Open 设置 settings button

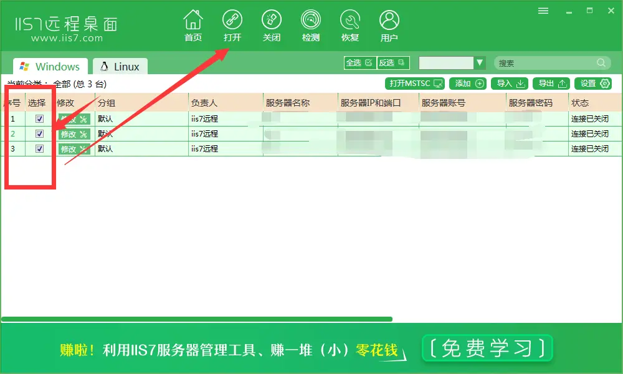pos(593,84)
